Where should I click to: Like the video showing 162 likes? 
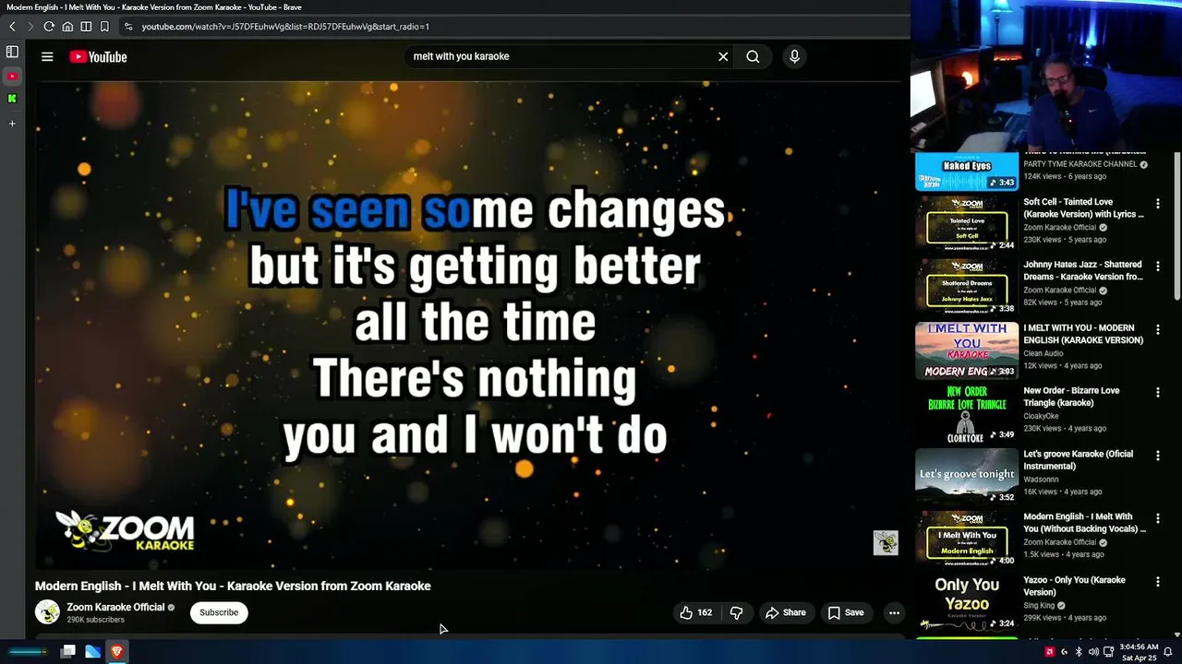click(696, 612)
